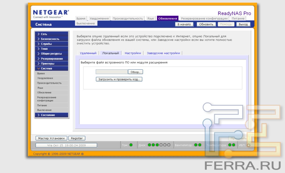Expand the Безопасность sidebar section
Image resolution: width=285 pixels, height=173 pixels.
click(51, 39)
